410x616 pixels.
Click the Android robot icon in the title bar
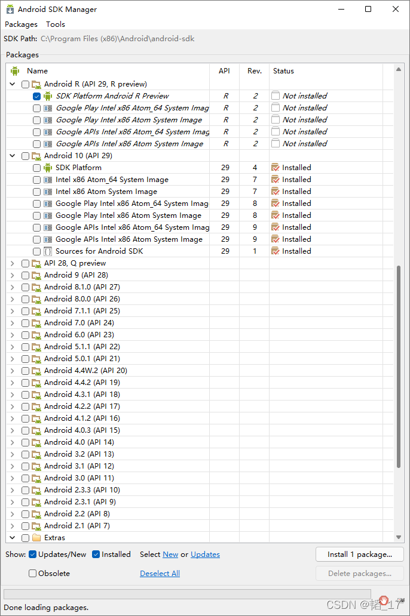[x=10, y=9]
